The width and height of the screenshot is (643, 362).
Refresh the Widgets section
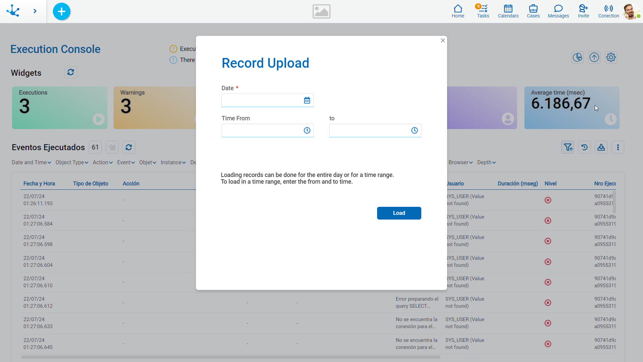(71, 72)
